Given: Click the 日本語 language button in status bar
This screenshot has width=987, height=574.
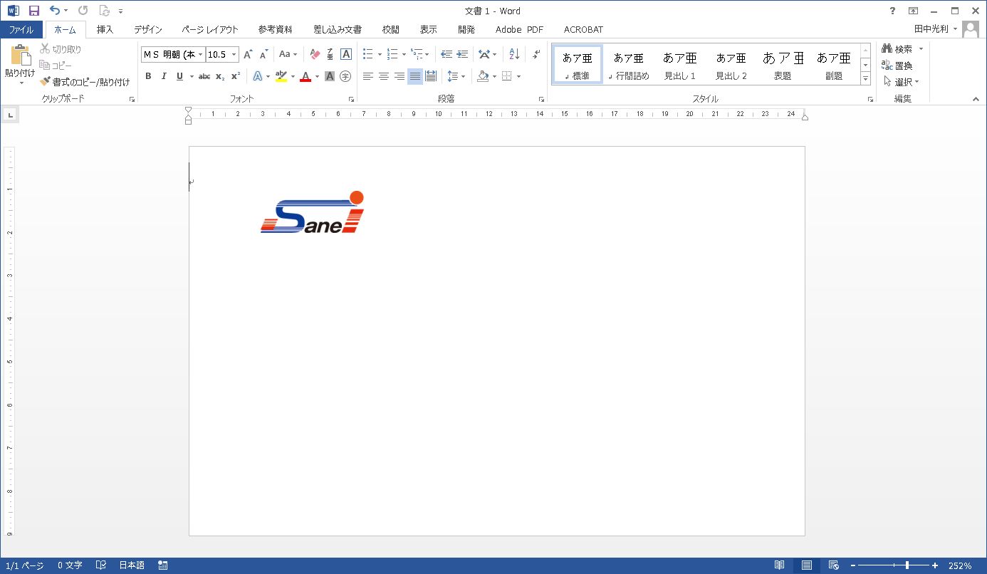Looking at the screenshot, I should [132, 565].
